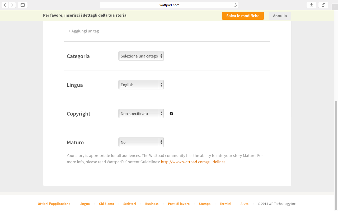Viewport: 338px width, 211px height.
Task: Show all tabs using the tabs icon
Action: (x=323, y=5)
